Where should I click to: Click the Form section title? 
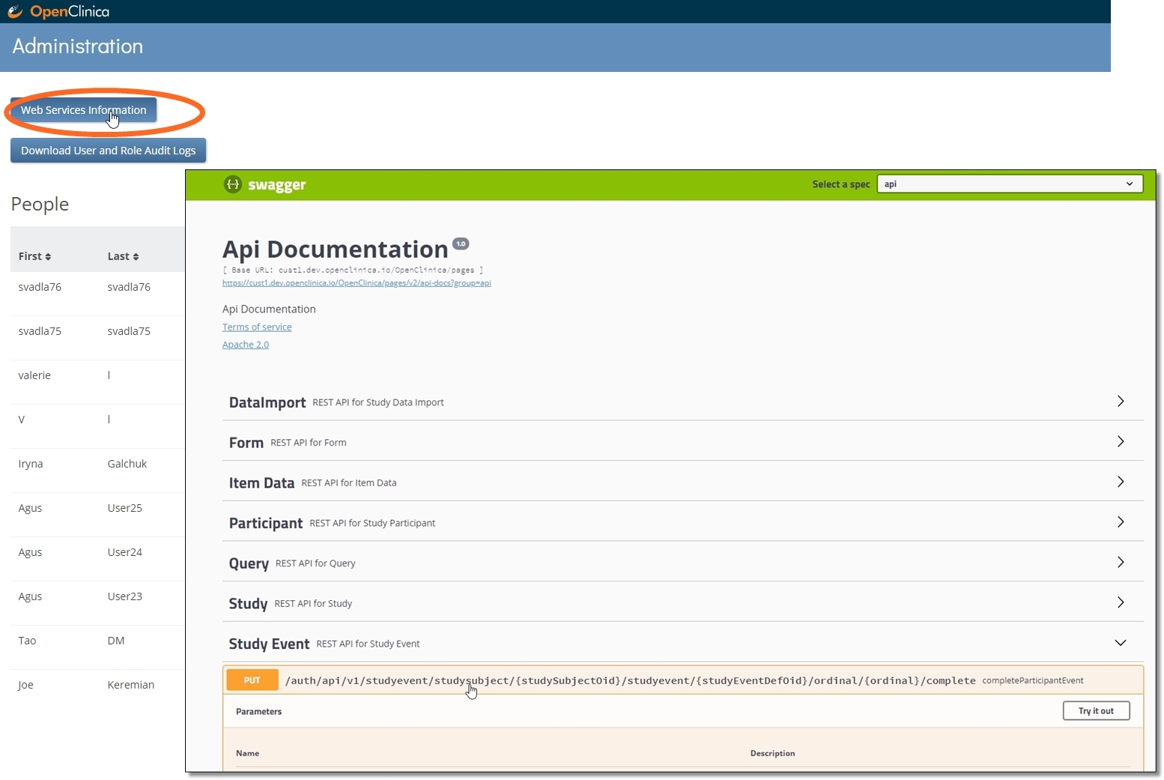coord(246,443)
